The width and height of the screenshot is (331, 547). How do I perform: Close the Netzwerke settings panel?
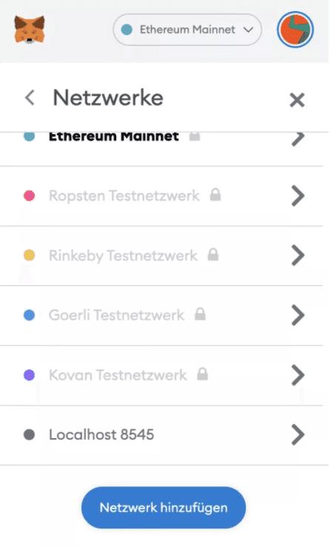(x=297, y=100)
